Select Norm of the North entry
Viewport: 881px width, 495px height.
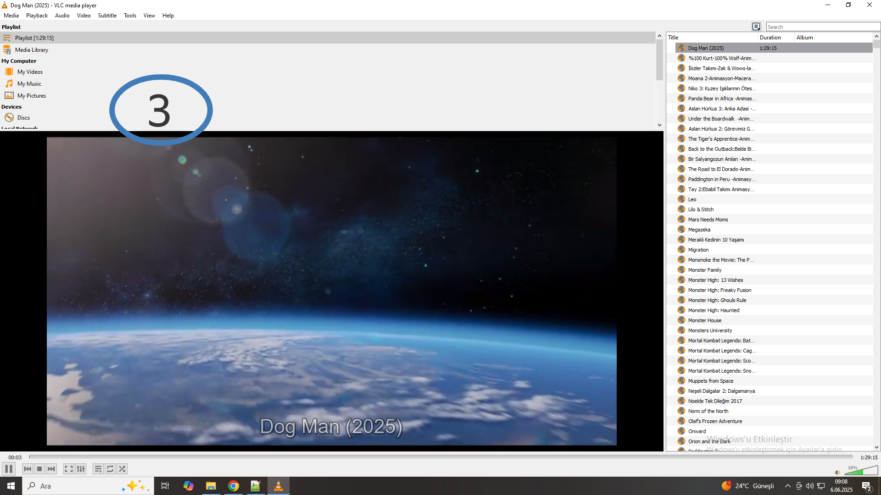tap(774, 411)
